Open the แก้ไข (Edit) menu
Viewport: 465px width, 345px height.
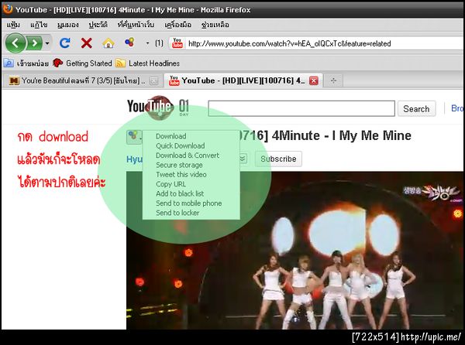(39, 25)
